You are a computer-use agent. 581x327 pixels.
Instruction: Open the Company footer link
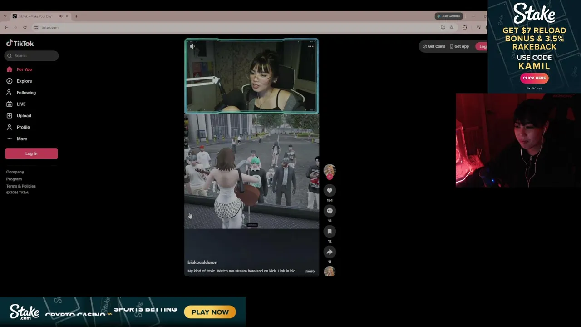[x=15, y=172]
